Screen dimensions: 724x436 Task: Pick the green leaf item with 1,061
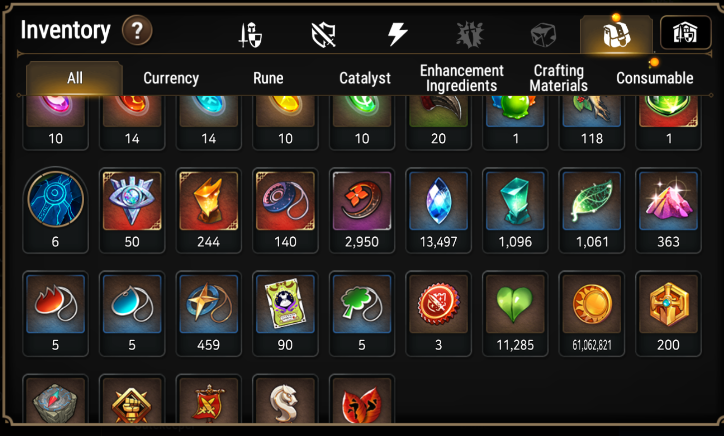point(592,211)
